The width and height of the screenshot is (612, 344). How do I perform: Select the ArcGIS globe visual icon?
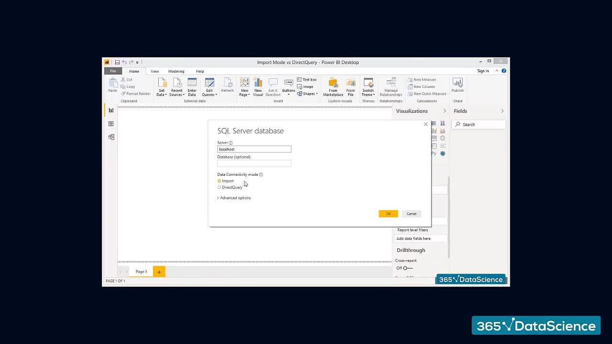click(443, 153)
